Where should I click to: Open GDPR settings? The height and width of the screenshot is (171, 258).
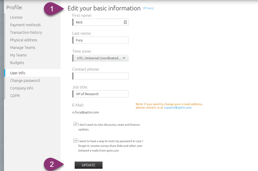click(15, 96)
